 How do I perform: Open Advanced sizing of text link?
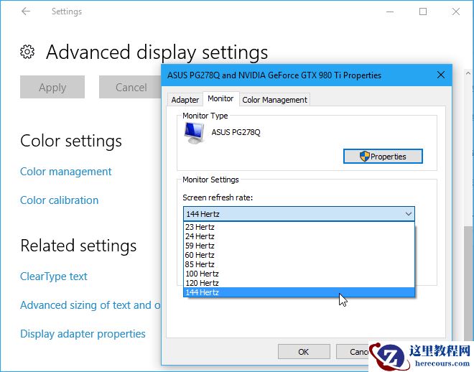click(90, 305)
